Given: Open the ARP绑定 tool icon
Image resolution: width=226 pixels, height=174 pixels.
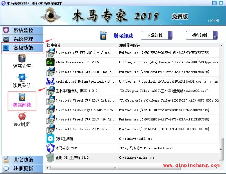Looking at the screenshot, I should click(22, 116).
